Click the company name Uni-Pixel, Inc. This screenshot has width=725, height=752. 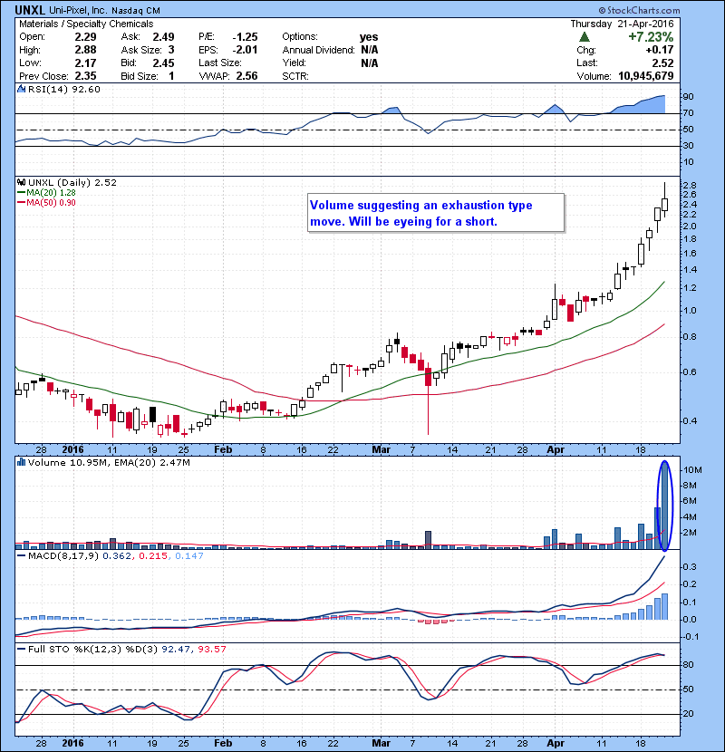click(79, 11)
